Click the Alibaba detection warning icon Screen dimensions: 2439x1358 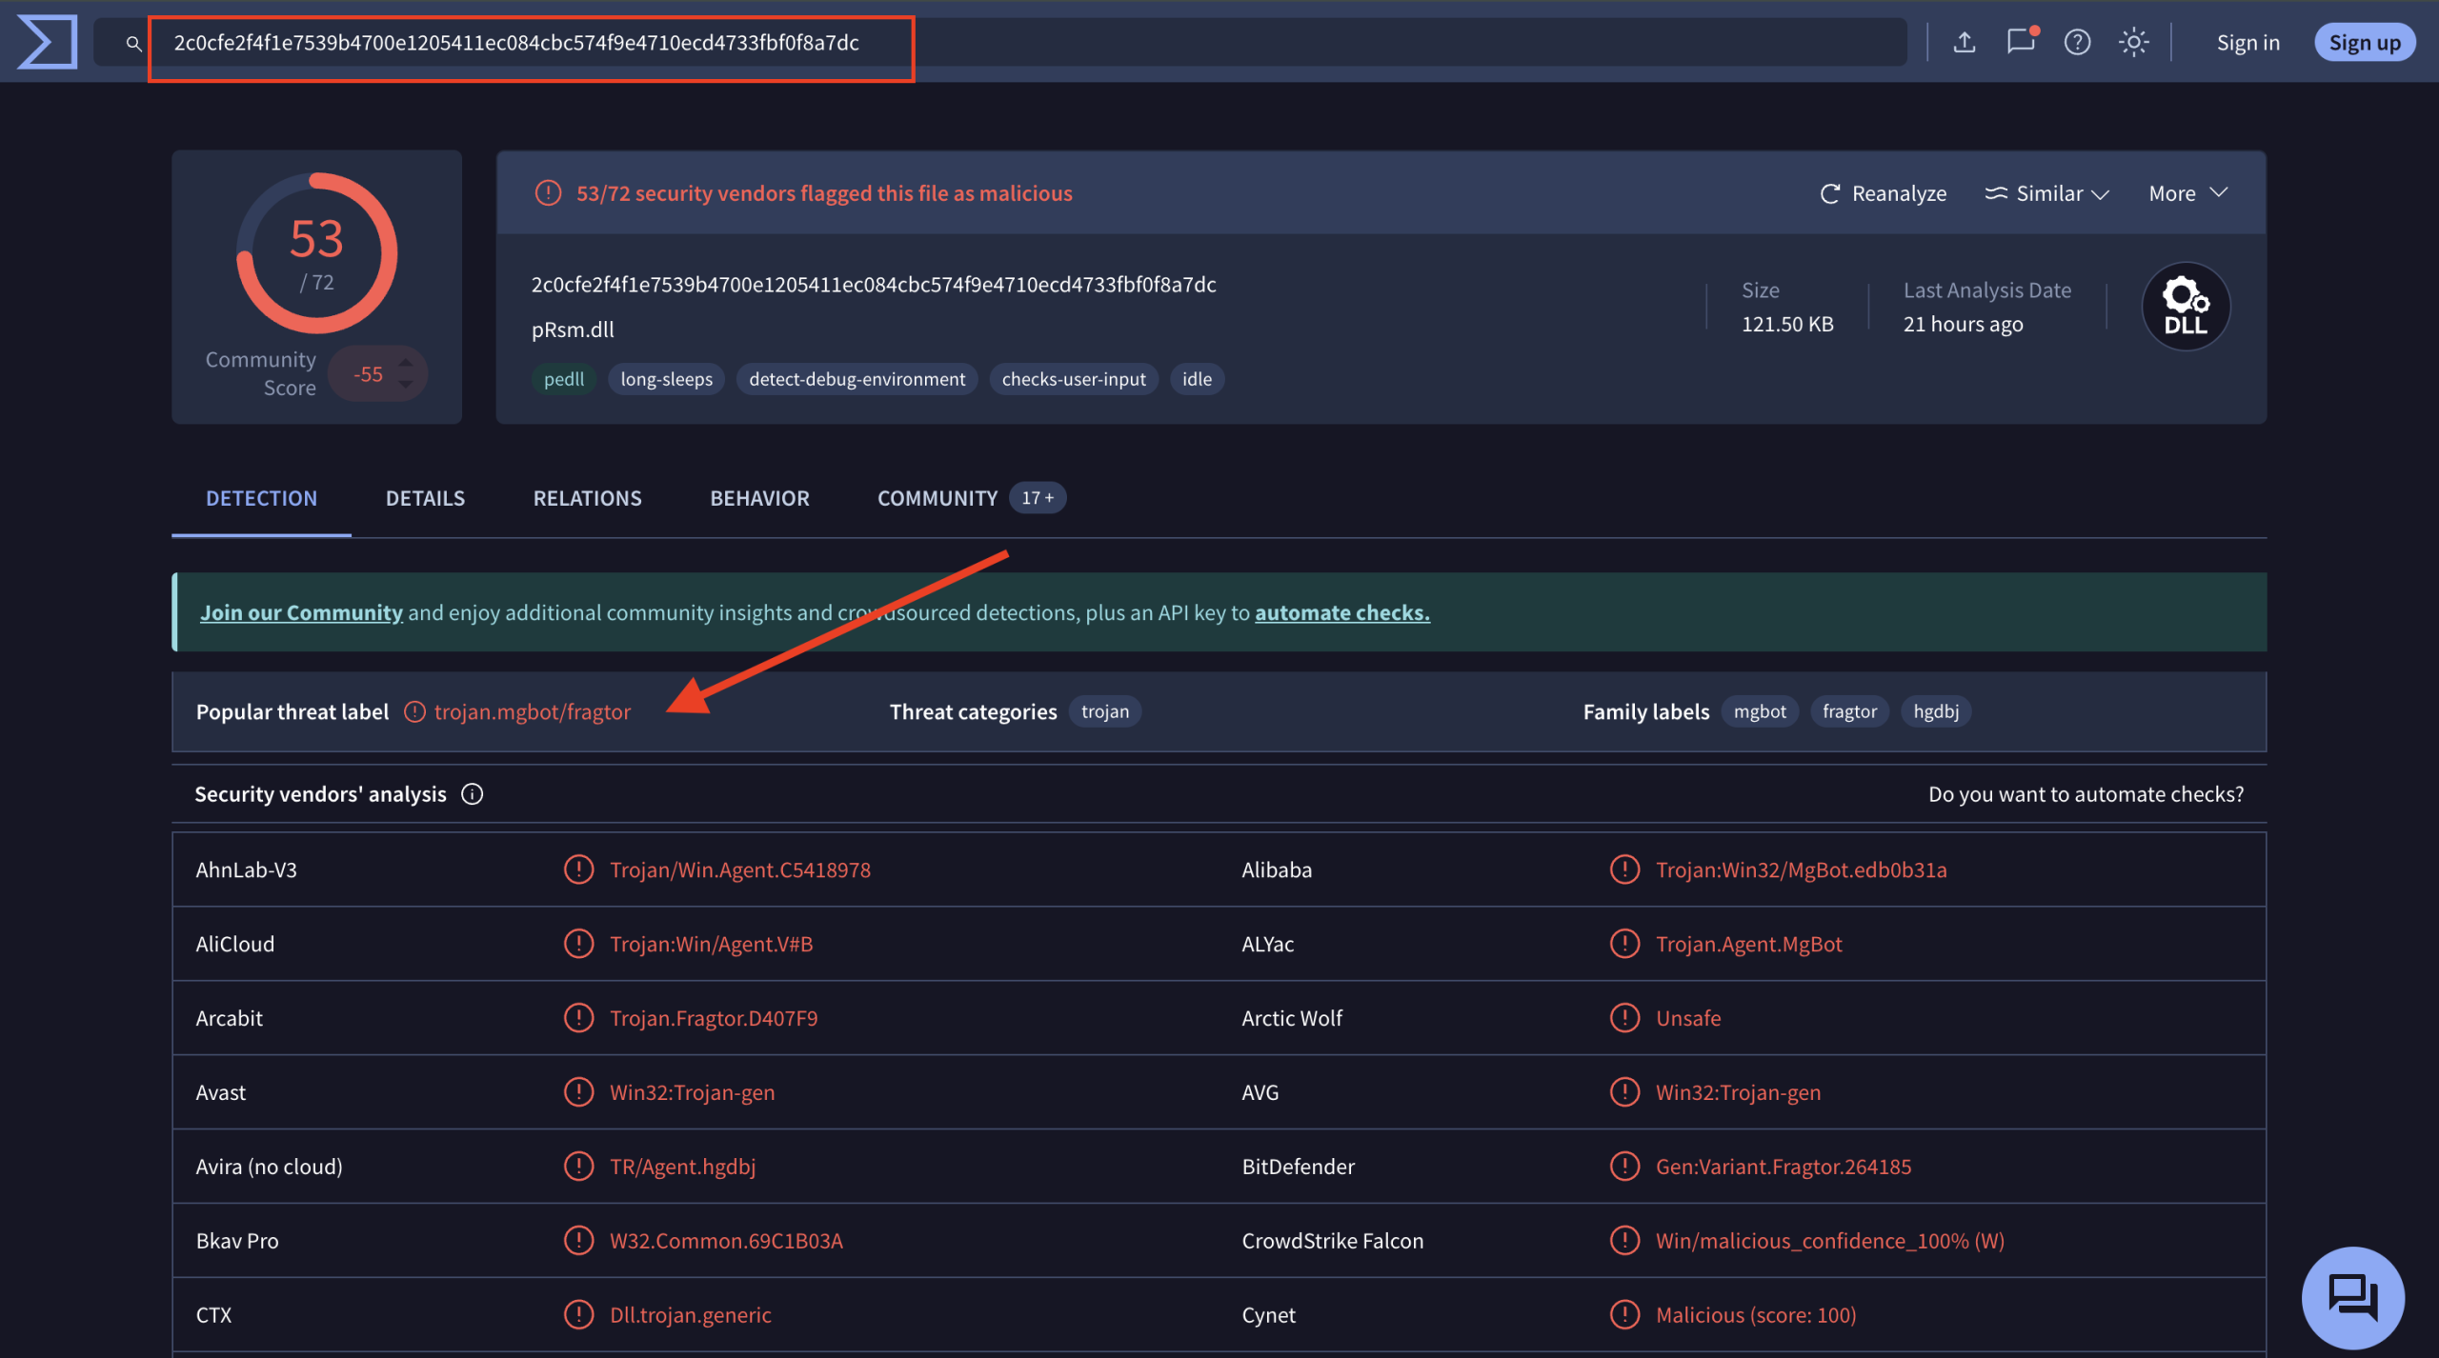(1624, 869)
